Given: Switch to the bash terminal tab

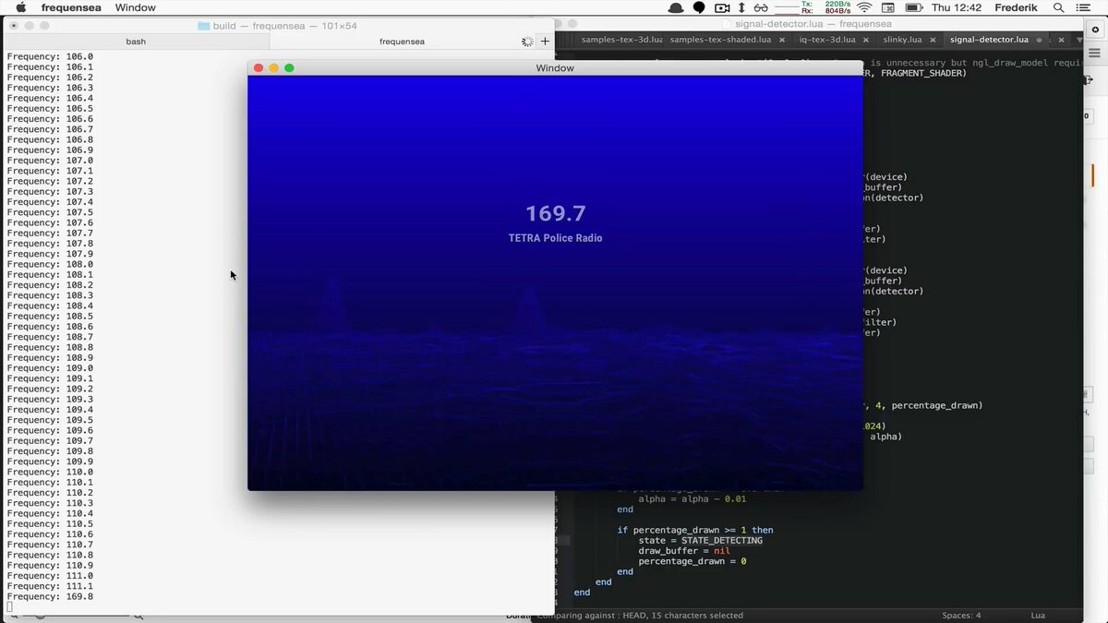Looking at the screenshot, I should pyautogui.click(x=136, y=41).
